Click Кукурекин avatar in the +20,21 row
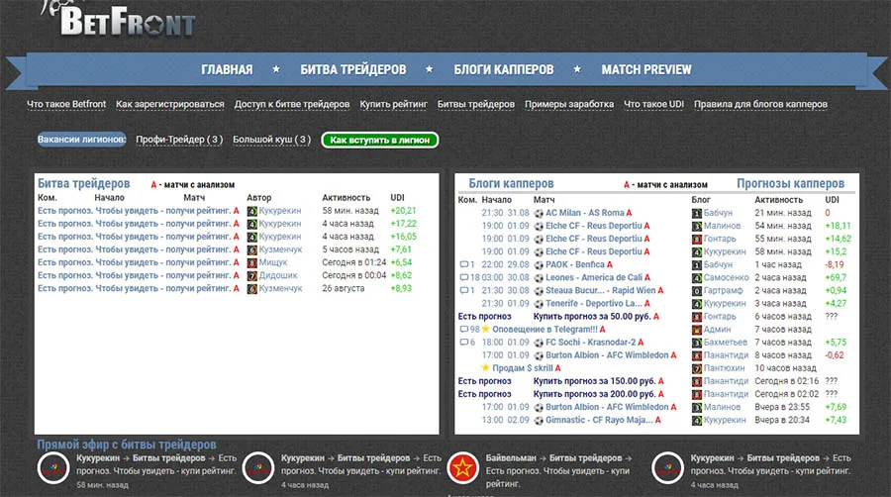The image size is (891, 497). [x=252, y=211]
